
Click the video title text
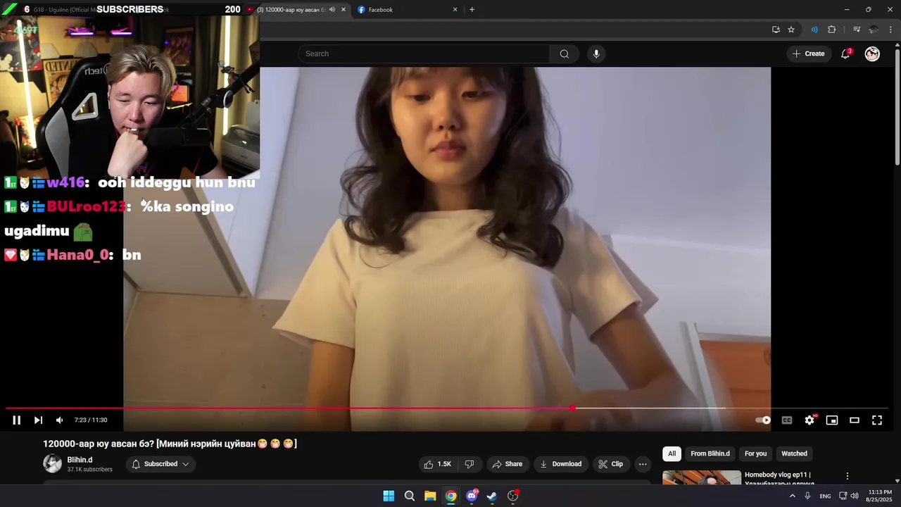pos(170,444)
